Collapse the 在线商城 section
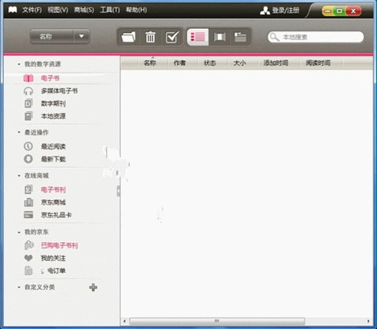377x329 pixels. pyautogui.click(x=19, y=176)
